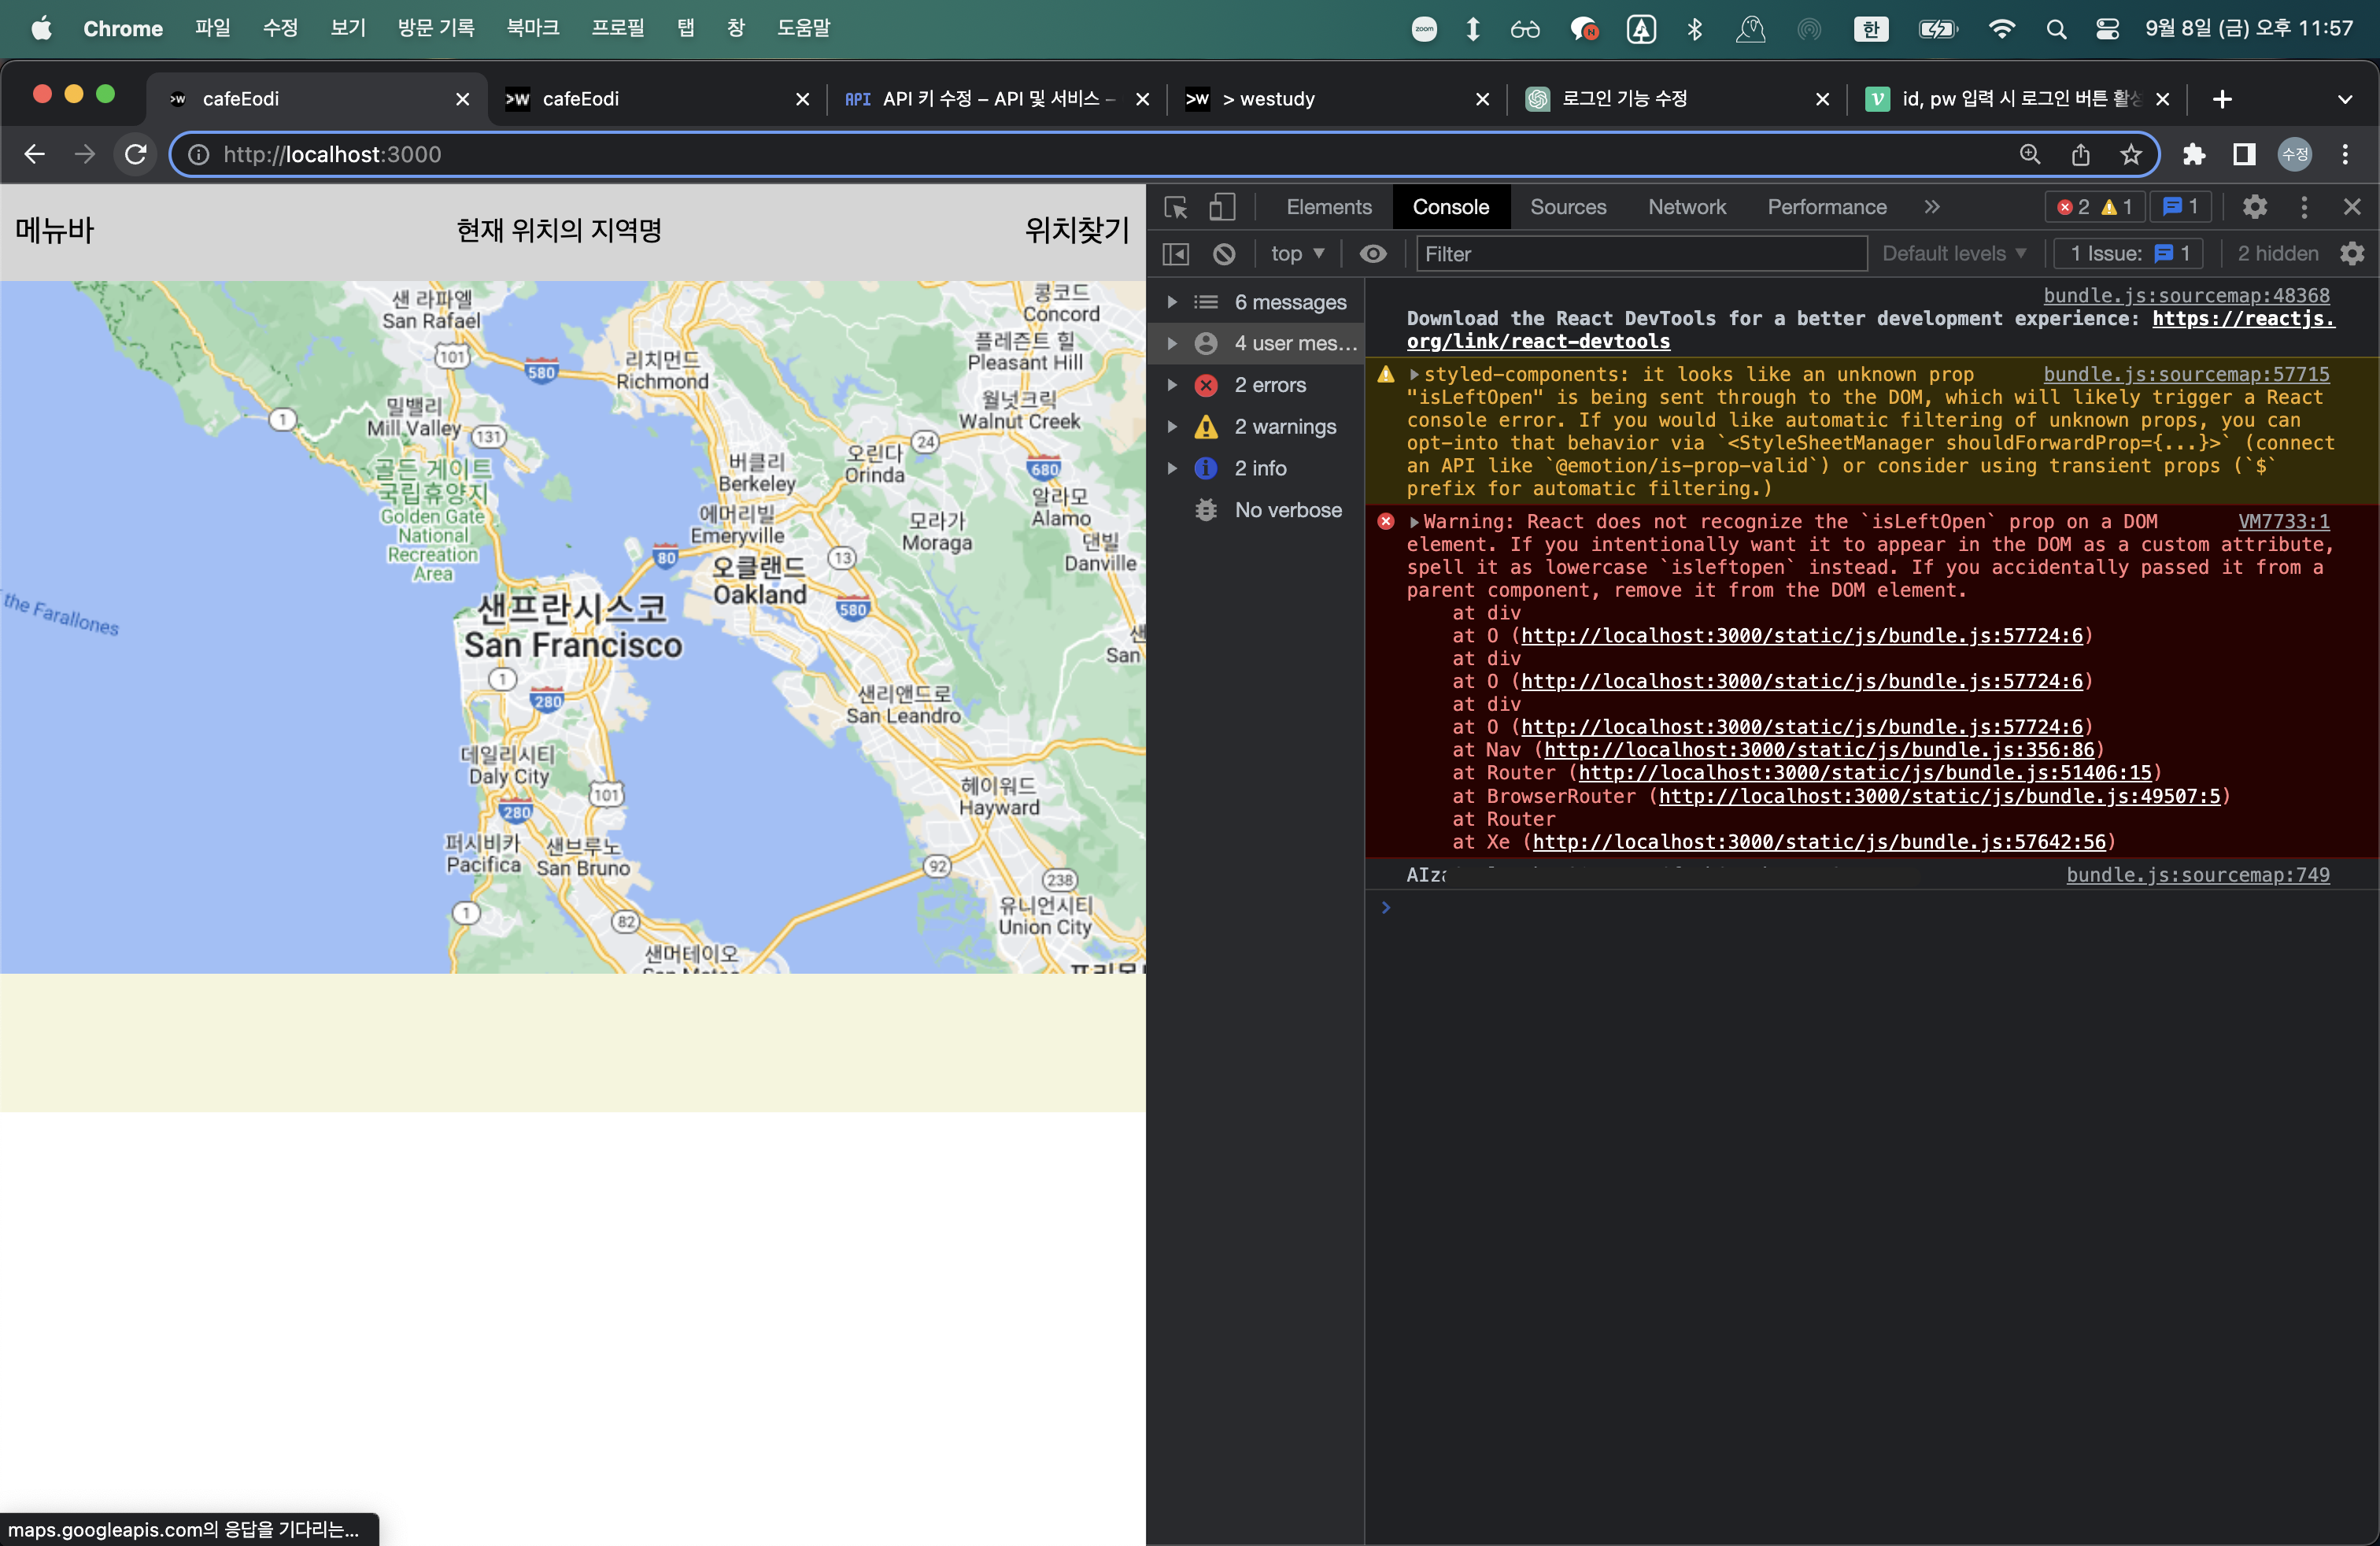The height and width of the screenshot is (1546, 2380).
Task: Toggle the console sidebar panel icon
Action: point(1176,254)
